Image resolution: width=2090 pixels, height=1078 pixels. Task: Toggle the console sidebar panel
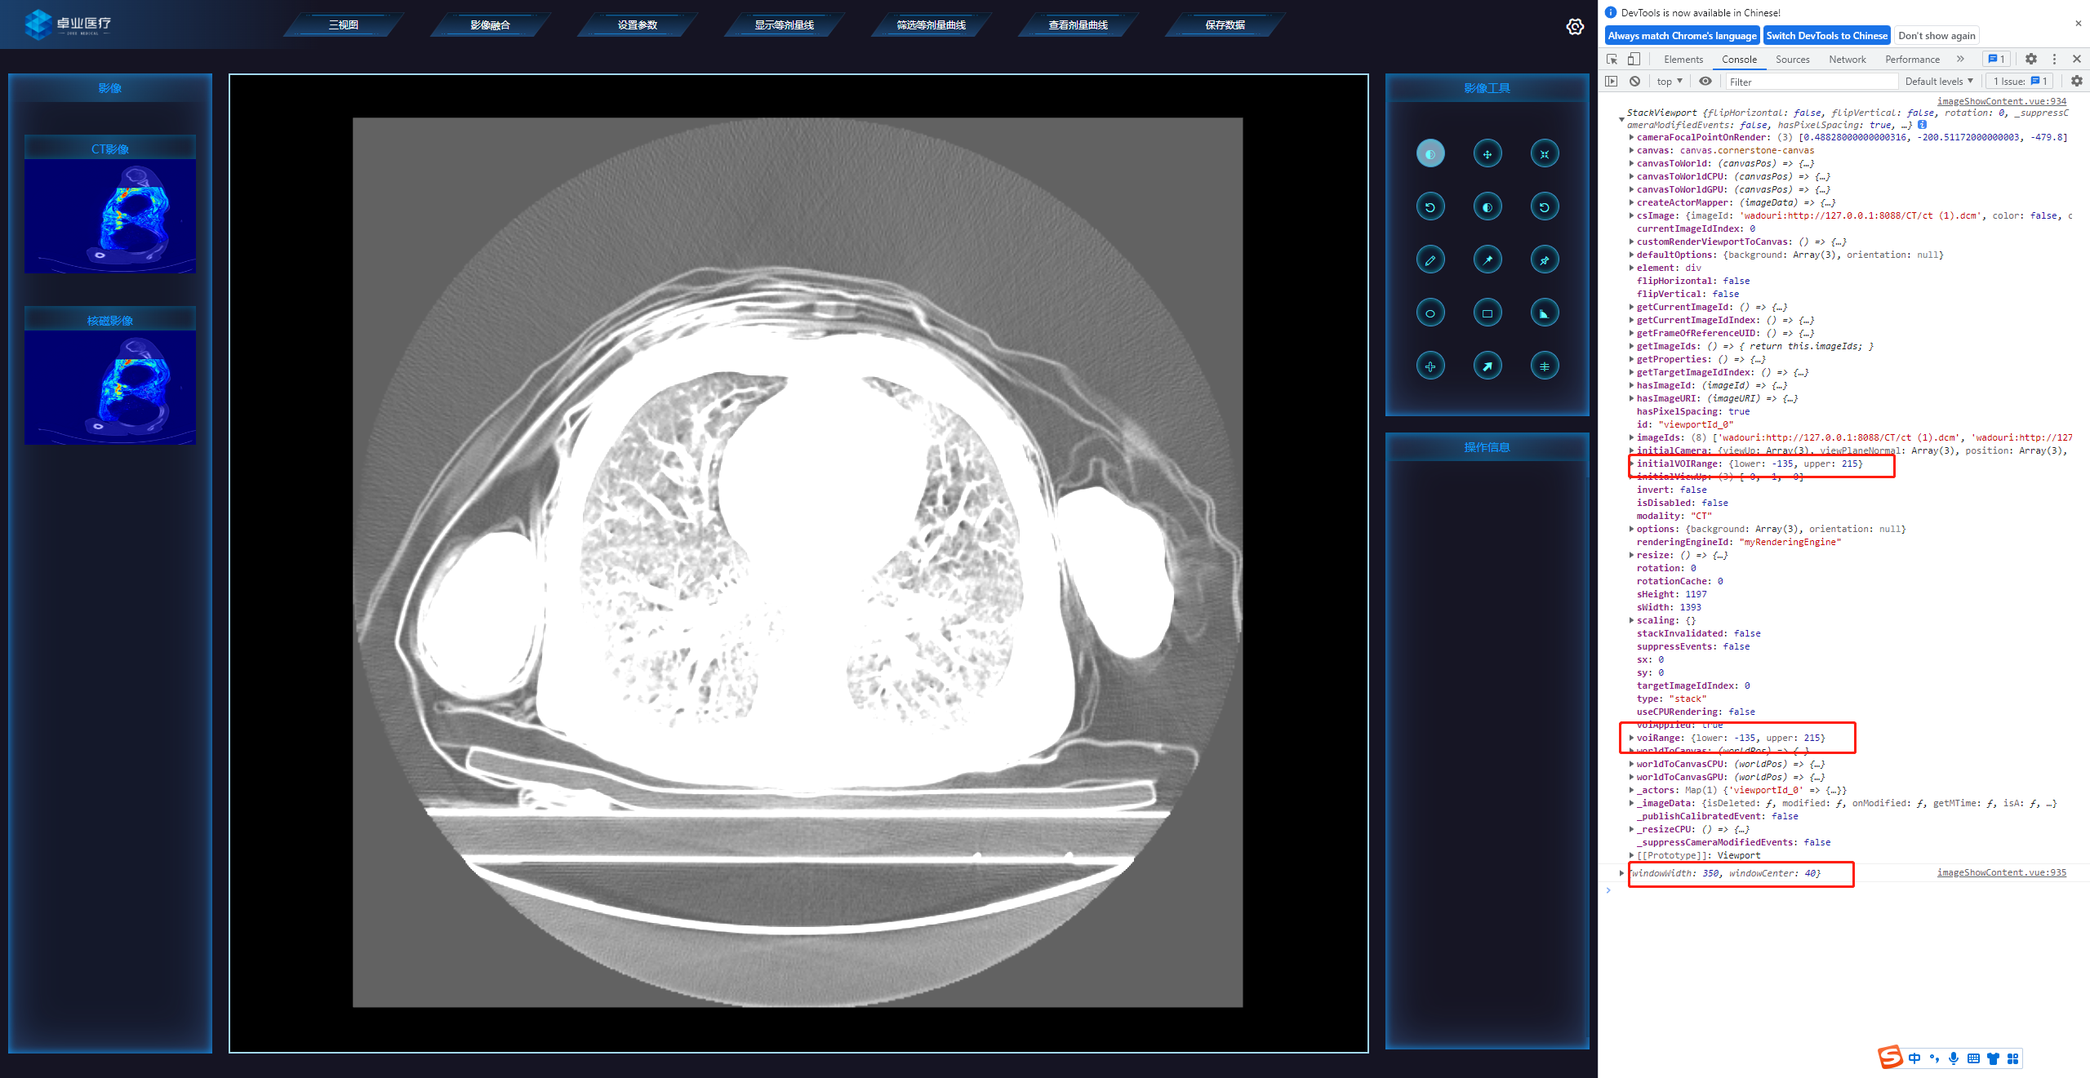click(x=1611, y=82)
